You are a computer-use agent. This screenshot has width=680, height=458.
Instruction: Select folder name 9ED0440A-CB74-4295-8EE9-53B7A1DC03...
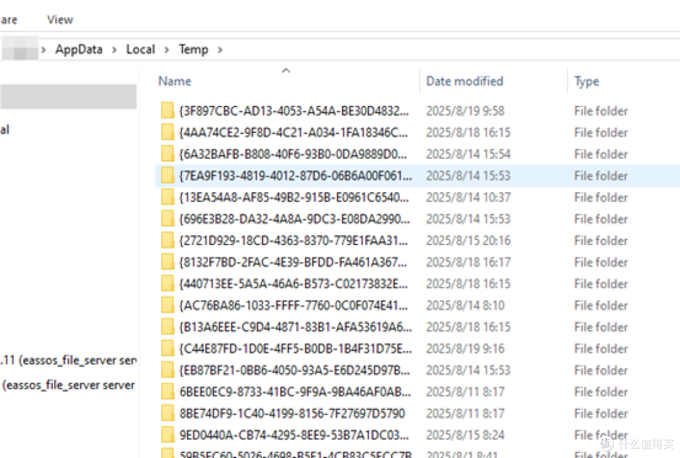click(294, 435)
